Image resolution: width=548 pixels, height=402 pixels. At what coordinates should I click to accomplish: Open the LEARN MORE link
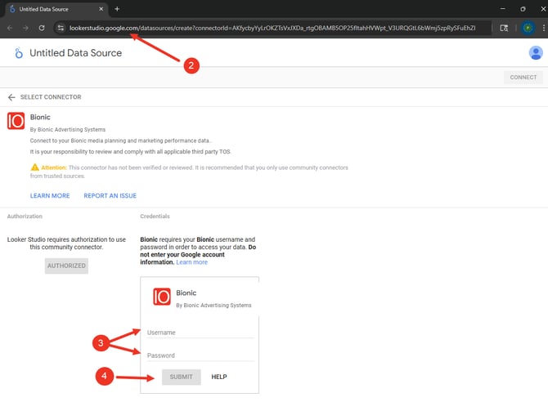click(50, 196)
